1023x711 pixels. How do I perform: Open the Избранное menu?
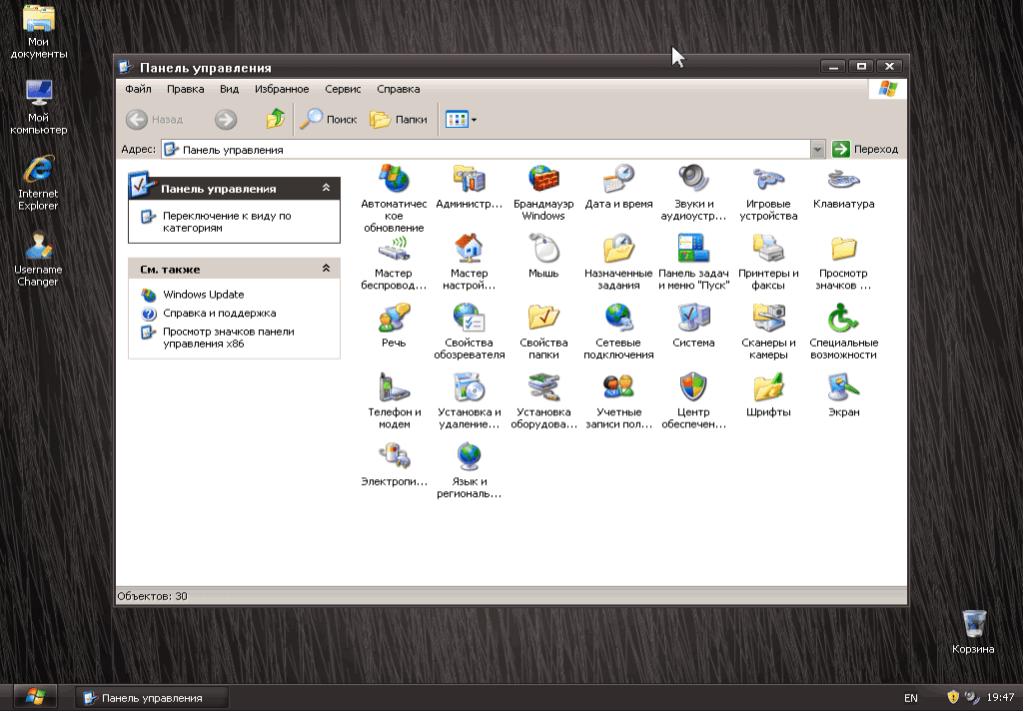tap(282, 89)
